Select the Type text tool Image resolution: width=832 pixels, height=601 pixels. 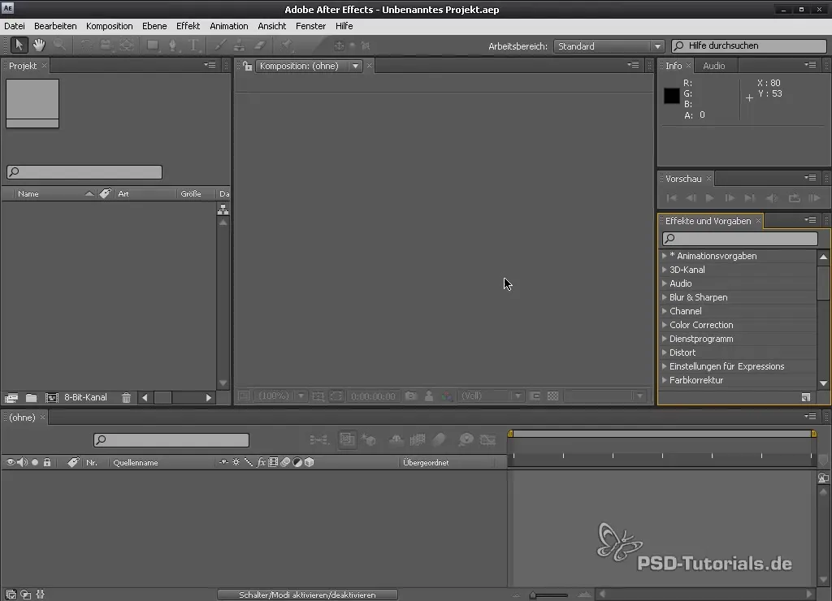pos(193,45)
